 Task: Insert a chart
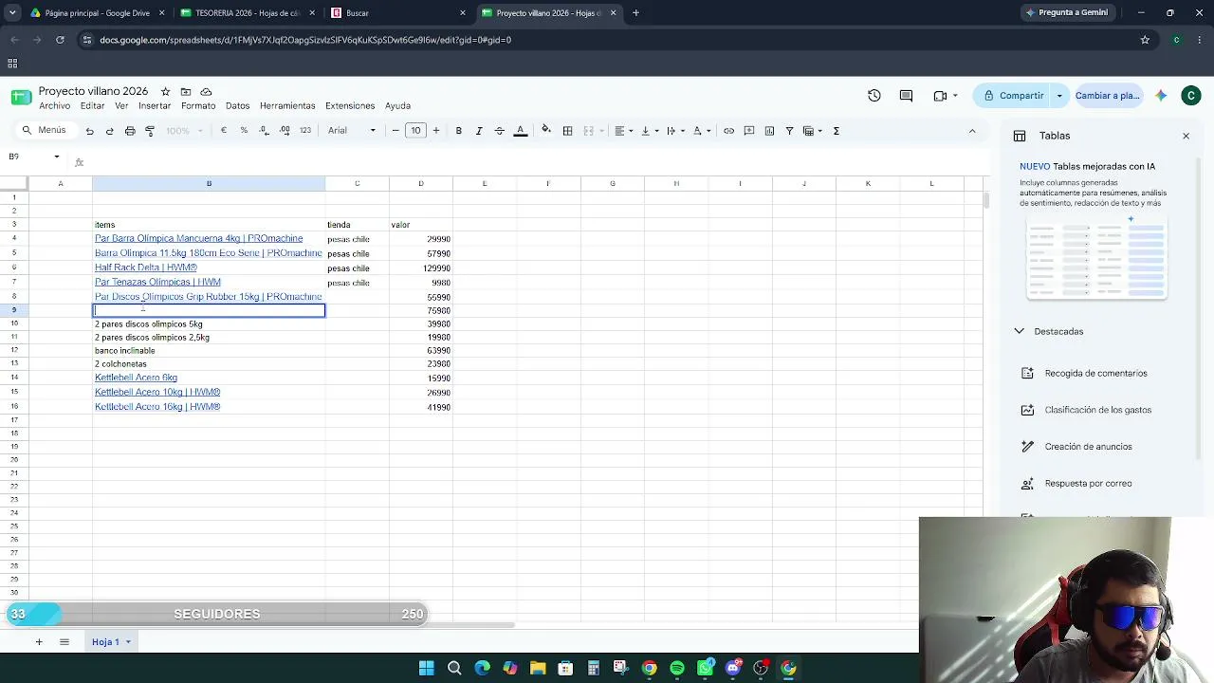769,131
